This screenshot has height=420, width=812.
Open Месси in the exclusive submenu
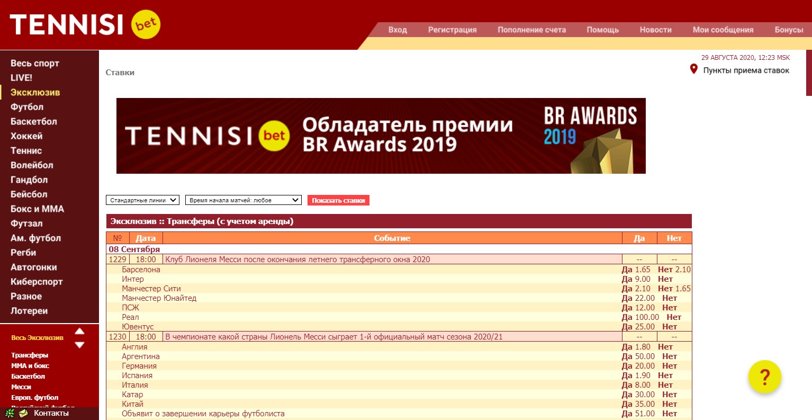pyautogui.click(x=21, y=387)
